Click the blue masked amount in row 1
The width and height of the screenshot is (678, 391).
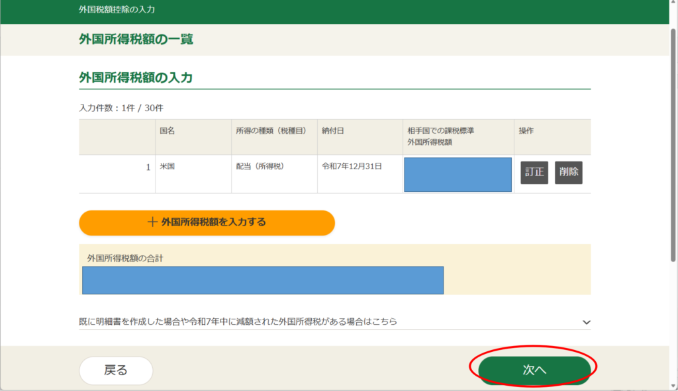point(458,175)
